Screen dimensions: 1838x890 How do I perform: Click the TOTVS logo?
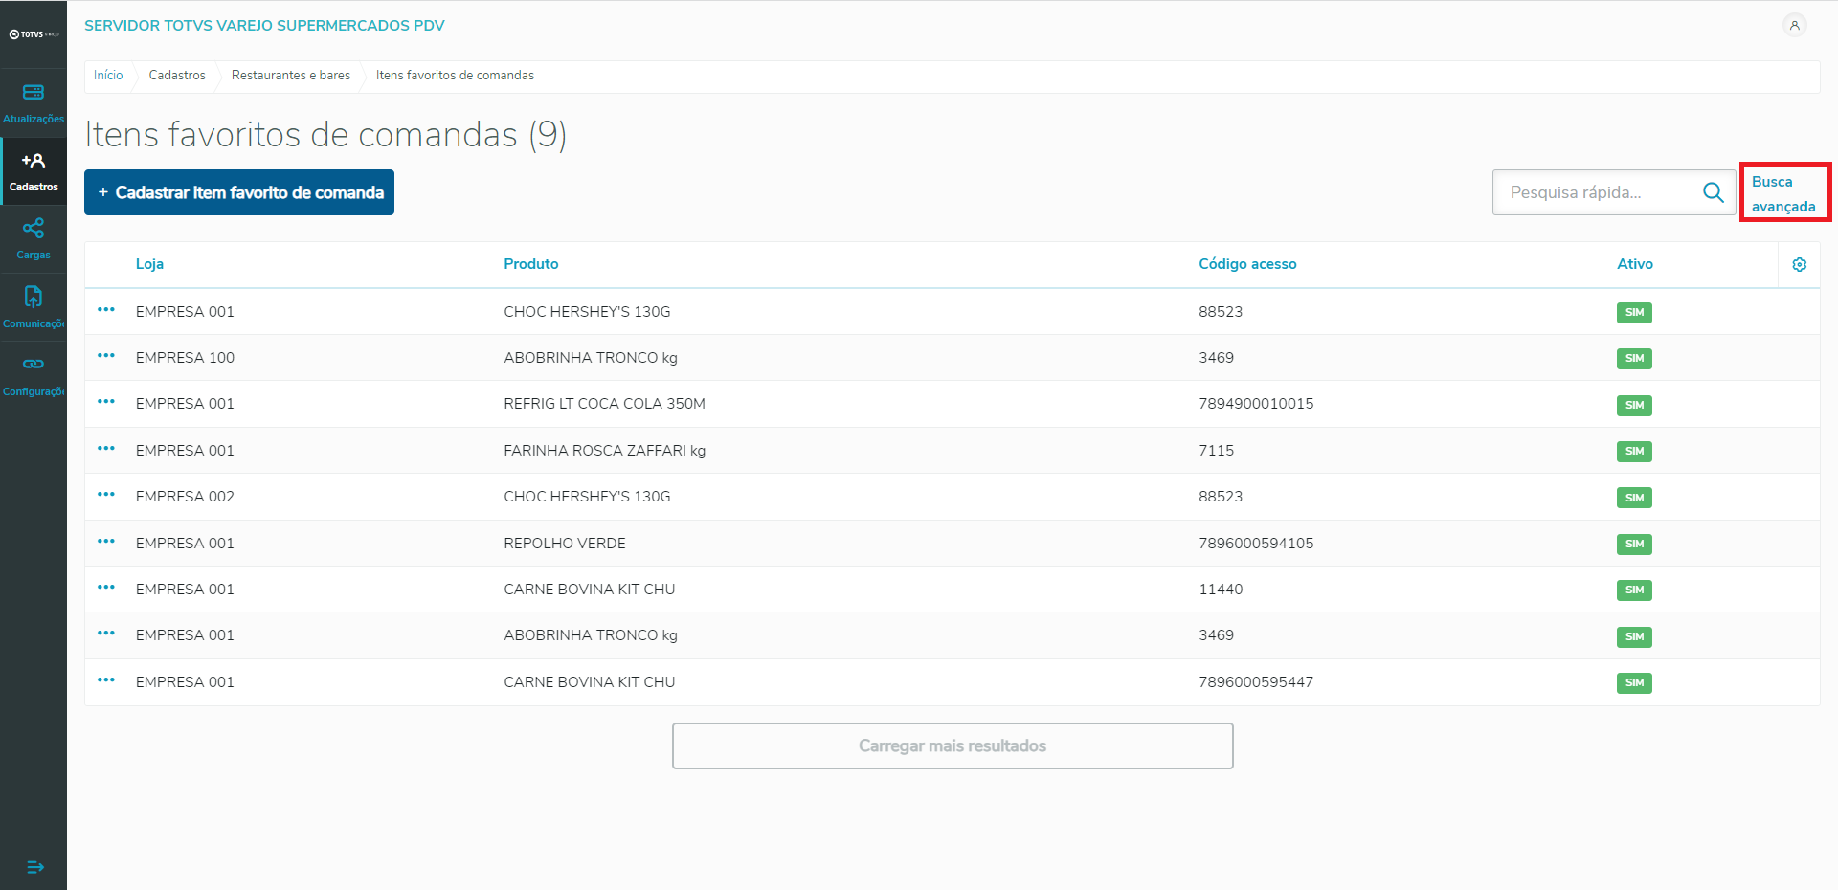coord(34,34)
